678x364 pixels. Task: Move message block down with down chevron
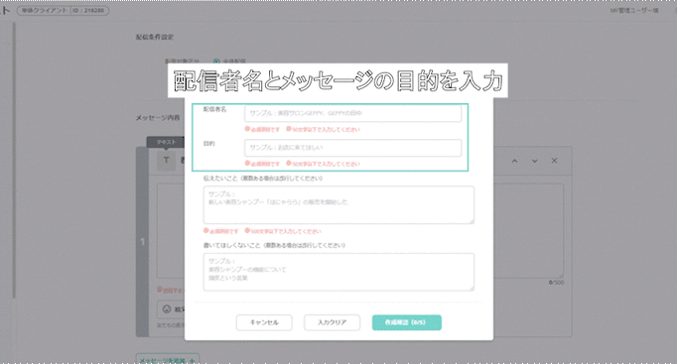pyautogui.click(x=534, y=161)
